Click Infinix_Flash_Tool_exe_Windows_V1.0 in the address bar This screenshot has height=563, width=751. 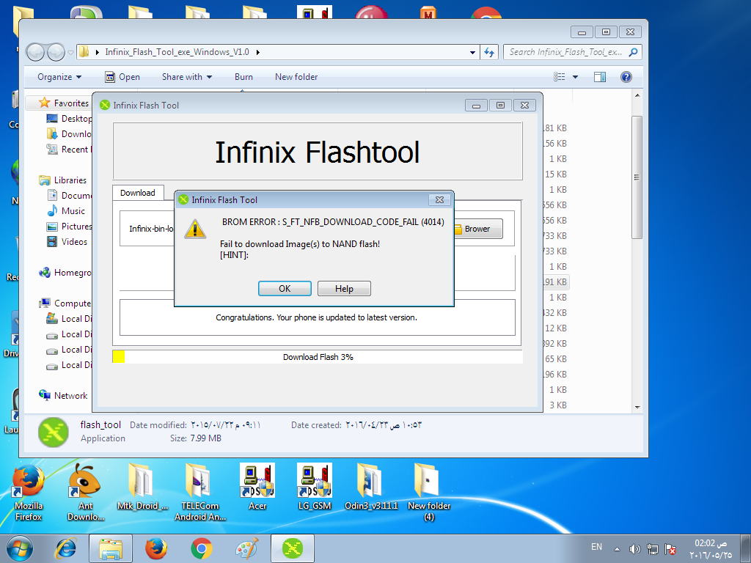point(177,52)
